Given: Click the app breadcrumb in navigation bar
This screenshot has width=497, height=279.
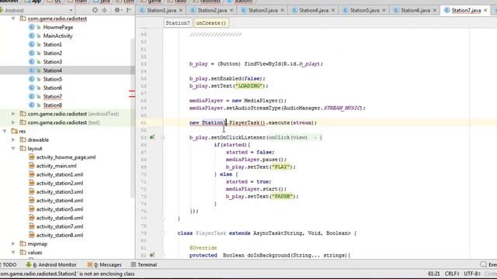Looking at the screenshot, I should tap(33, 2).
